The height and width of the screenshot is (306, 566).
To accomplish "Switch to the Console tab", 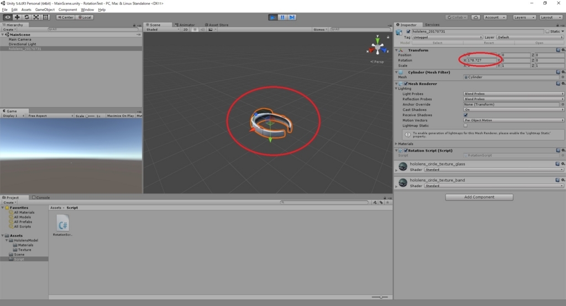I will (41, 197).
